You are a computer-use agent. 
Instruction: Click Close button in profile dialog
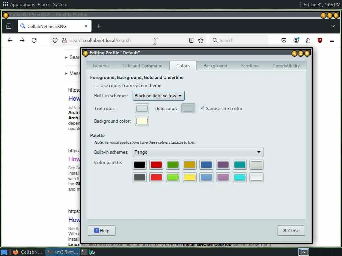[x=291, y=231]
